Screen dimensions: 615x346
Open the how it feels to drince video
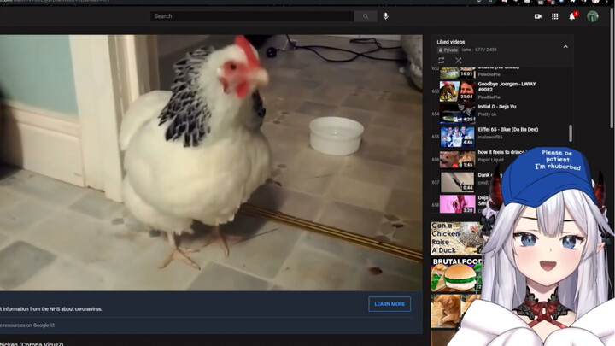(501, 152)
